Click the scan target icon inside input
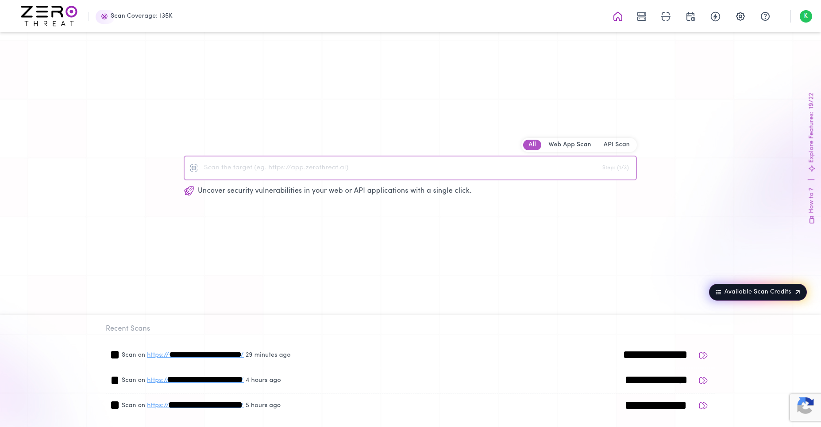 point(194,168)
